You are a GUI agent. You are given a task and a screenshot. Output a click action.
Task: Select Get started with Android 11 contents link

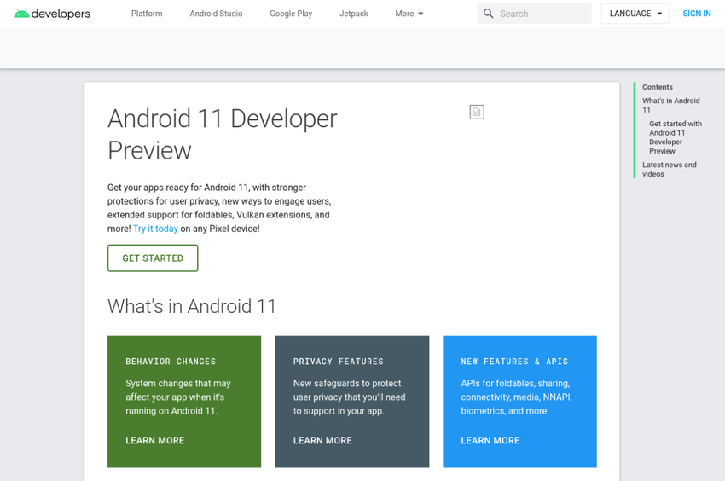pyautogui.click(x=675, y=137)
